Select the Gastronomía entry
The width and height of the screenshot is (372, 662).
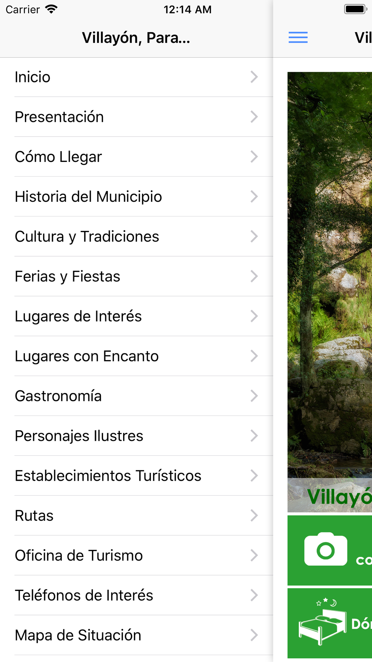point(137,396)
